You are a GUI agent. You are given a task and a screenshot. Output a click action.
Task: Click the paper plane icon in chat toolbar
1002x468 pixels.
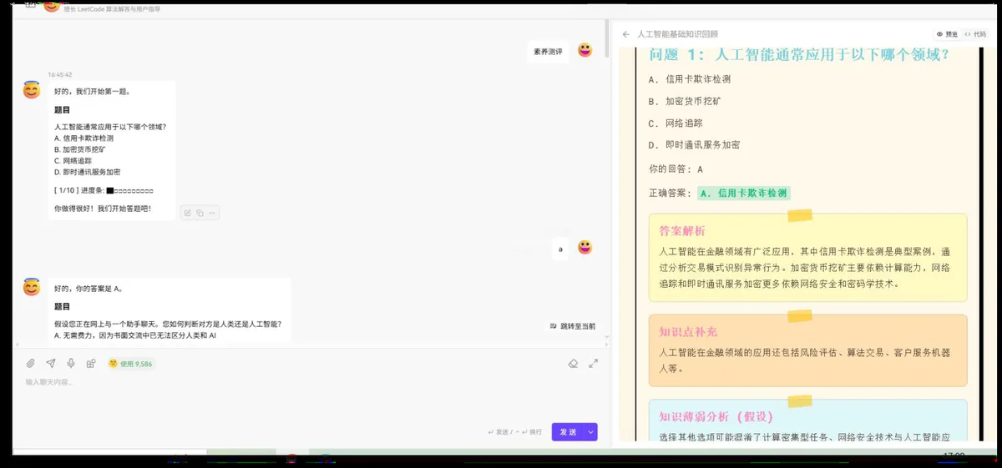click(51, 364)
